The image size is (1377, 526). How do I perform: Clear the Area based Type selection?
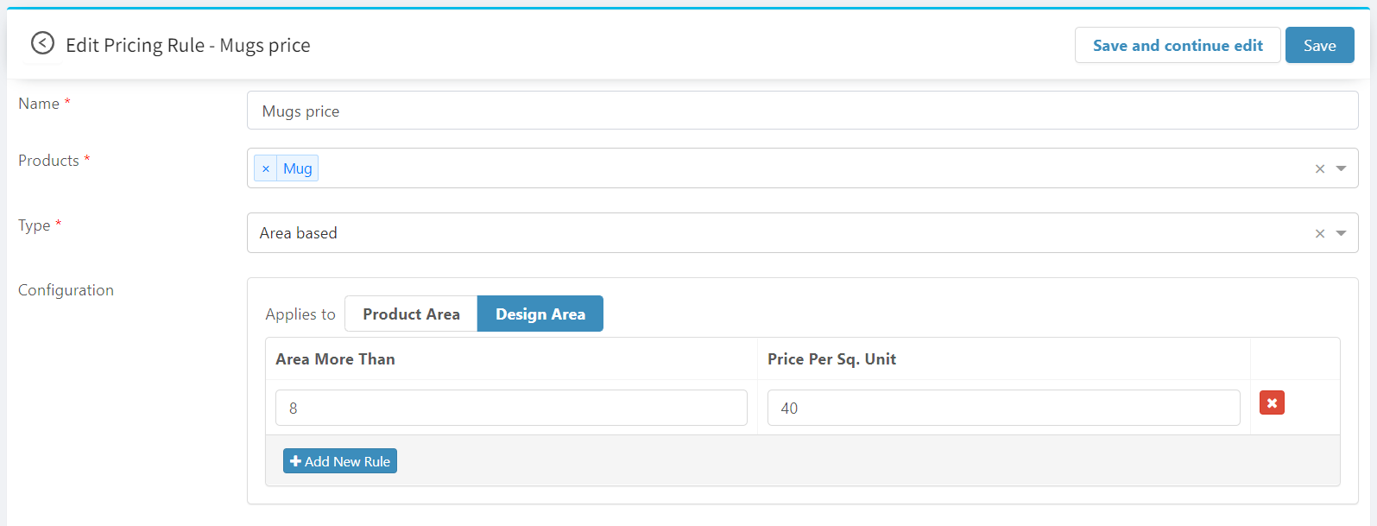[1319, 234]
